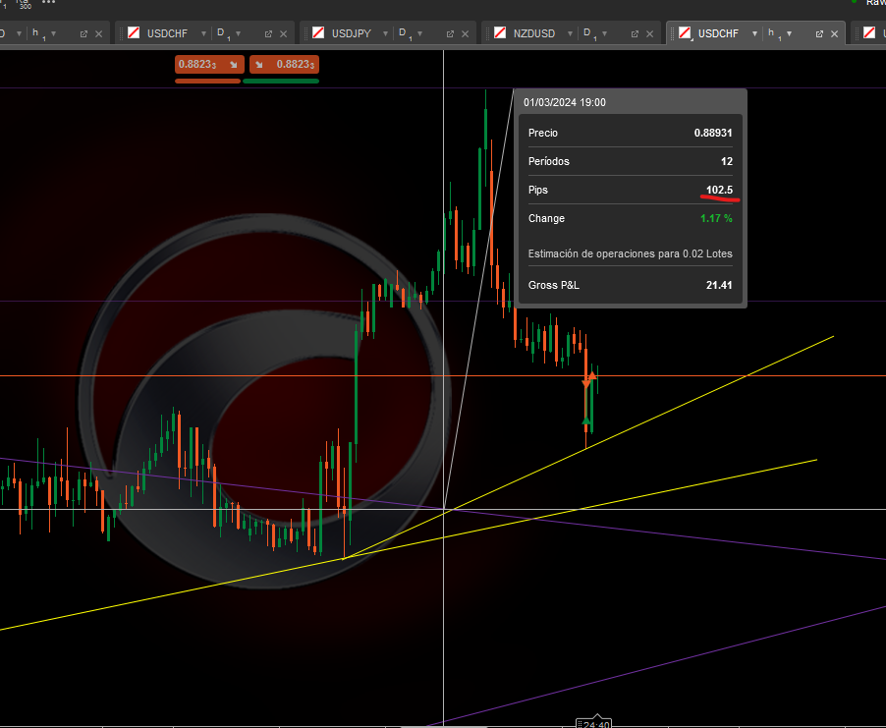Click the green up-arrow trade marker on chart
886x728 pixels.
[586, 420]
